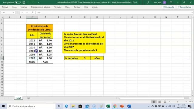Image resolution: width=194 pixels, height=109 pixels.
Task: Switch to Page Break Preview icon
Action: coord(165,102)
